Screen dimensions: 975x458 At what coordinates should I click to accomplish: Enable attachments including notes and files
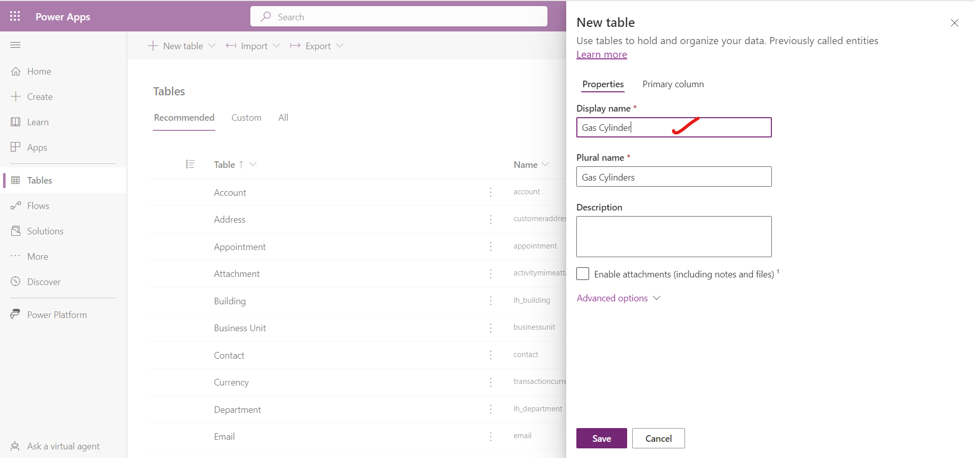pyautogui.click(x=582, y=273)
